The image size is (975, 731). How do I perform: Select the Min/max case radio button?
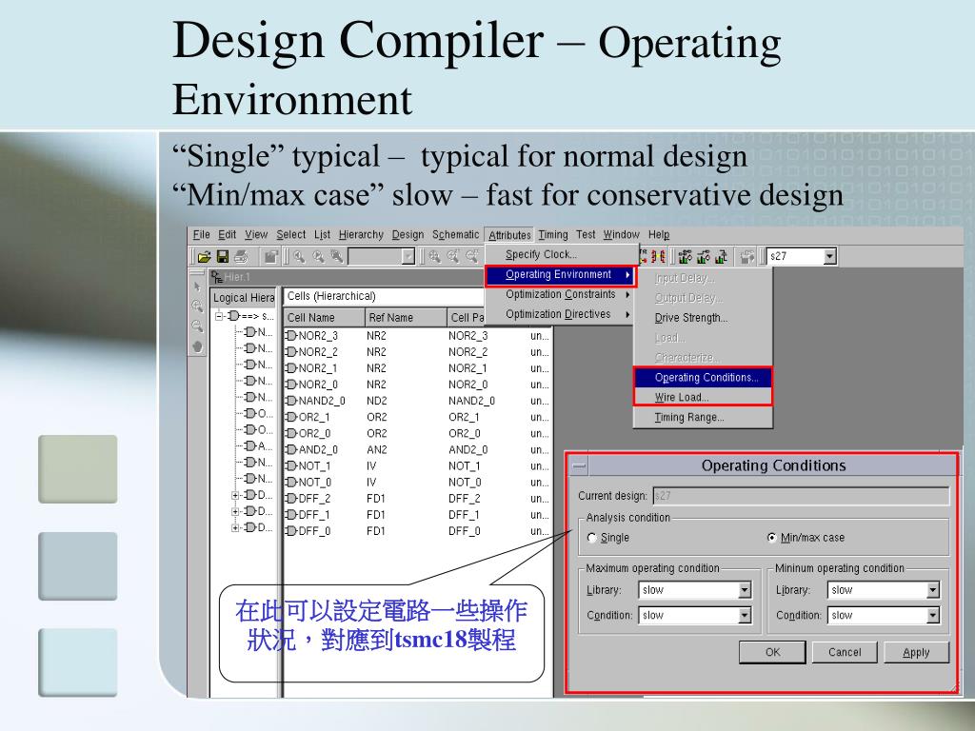tap(771, 538)
